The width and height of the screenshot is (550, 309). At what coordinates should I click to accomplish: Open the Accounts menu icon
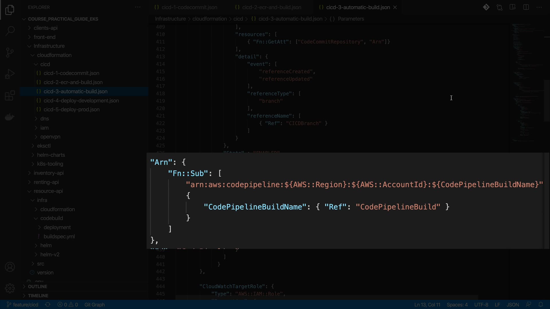tap(10, 267)
